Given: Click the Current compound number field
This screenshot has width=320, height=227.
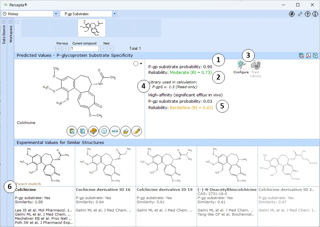Looking at the screenshot, I should (84, 49).
